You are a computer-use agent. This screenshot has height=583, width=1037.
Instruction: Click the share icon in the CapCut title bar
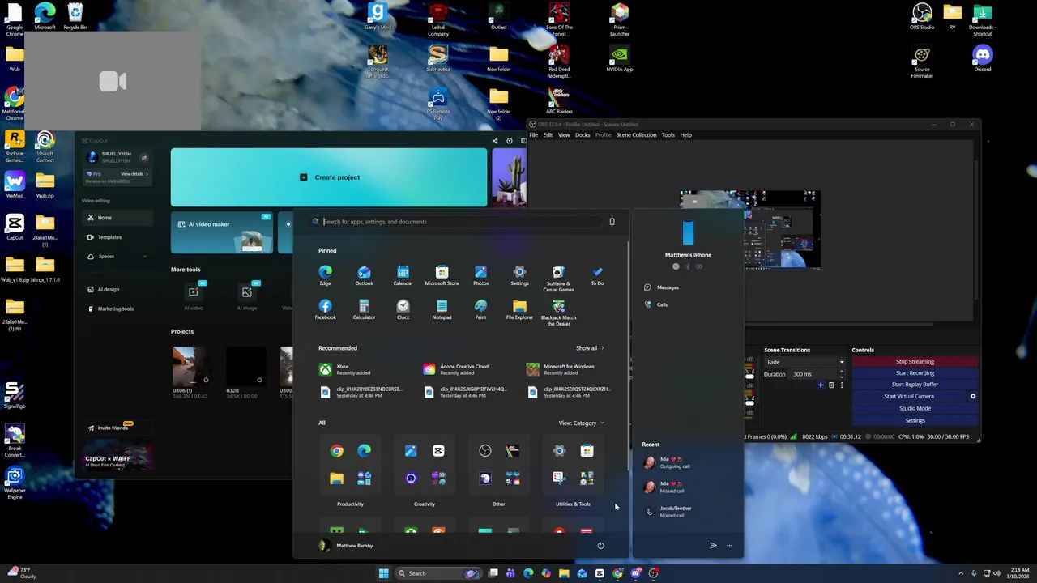tap(495, 140)
